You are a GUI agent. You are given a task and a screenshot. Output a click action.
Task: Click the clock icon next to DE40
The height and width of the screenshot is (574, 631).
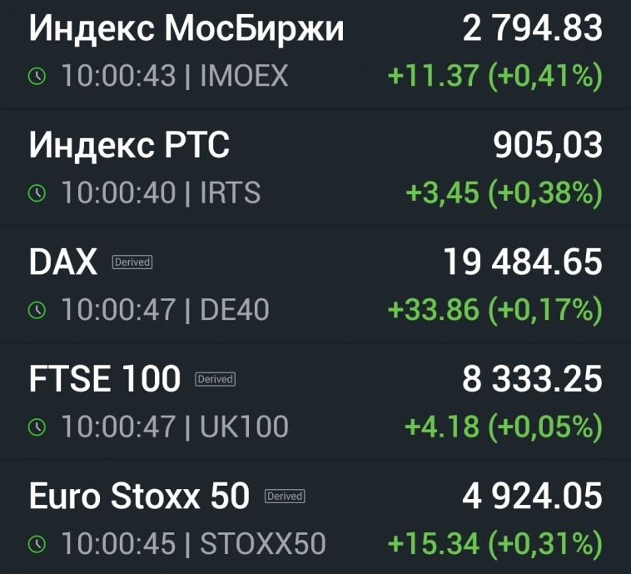pyautogui.click(x=37, y=310)
